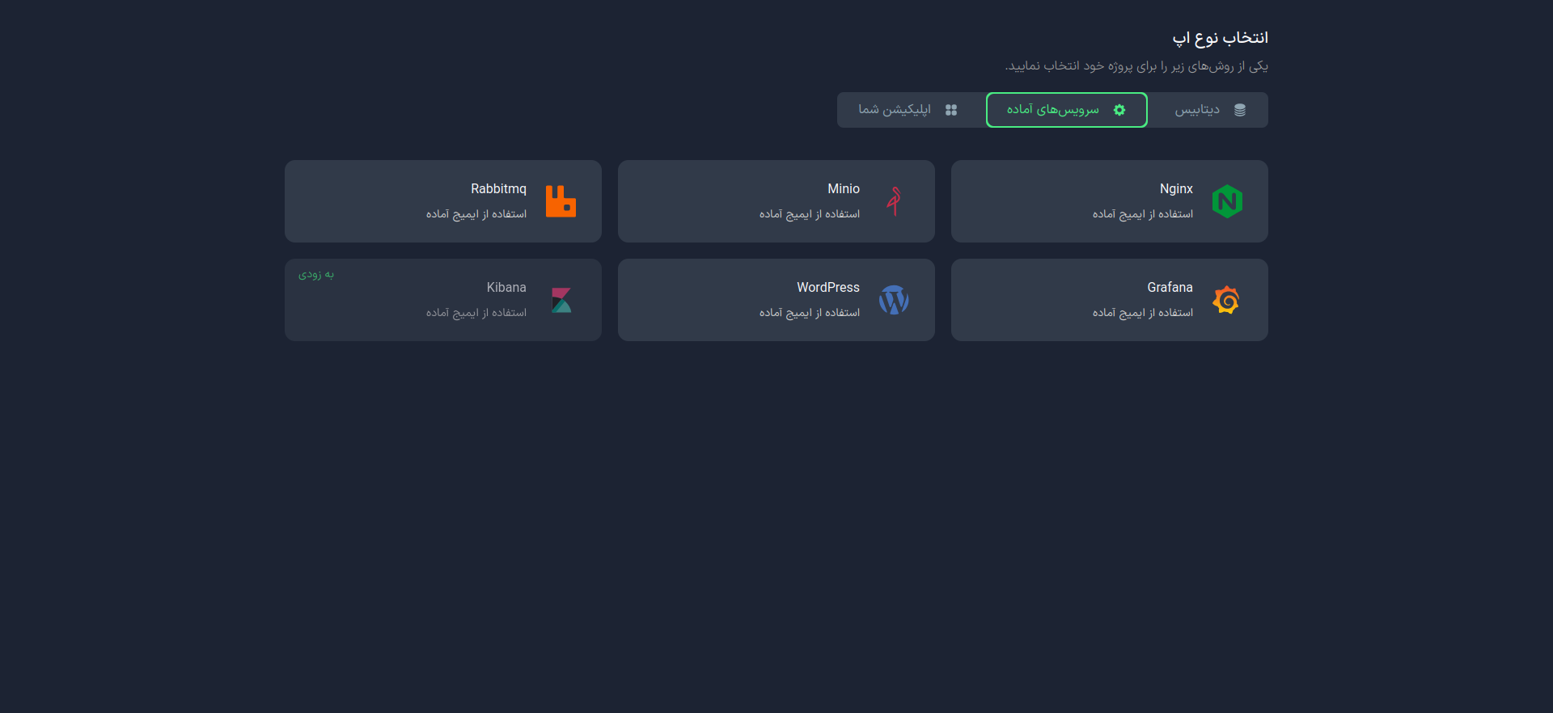This screenshot has width=1553, height=713.
Task: Select the سرویس‌های آماده tab
Action: coord(1067,110)
